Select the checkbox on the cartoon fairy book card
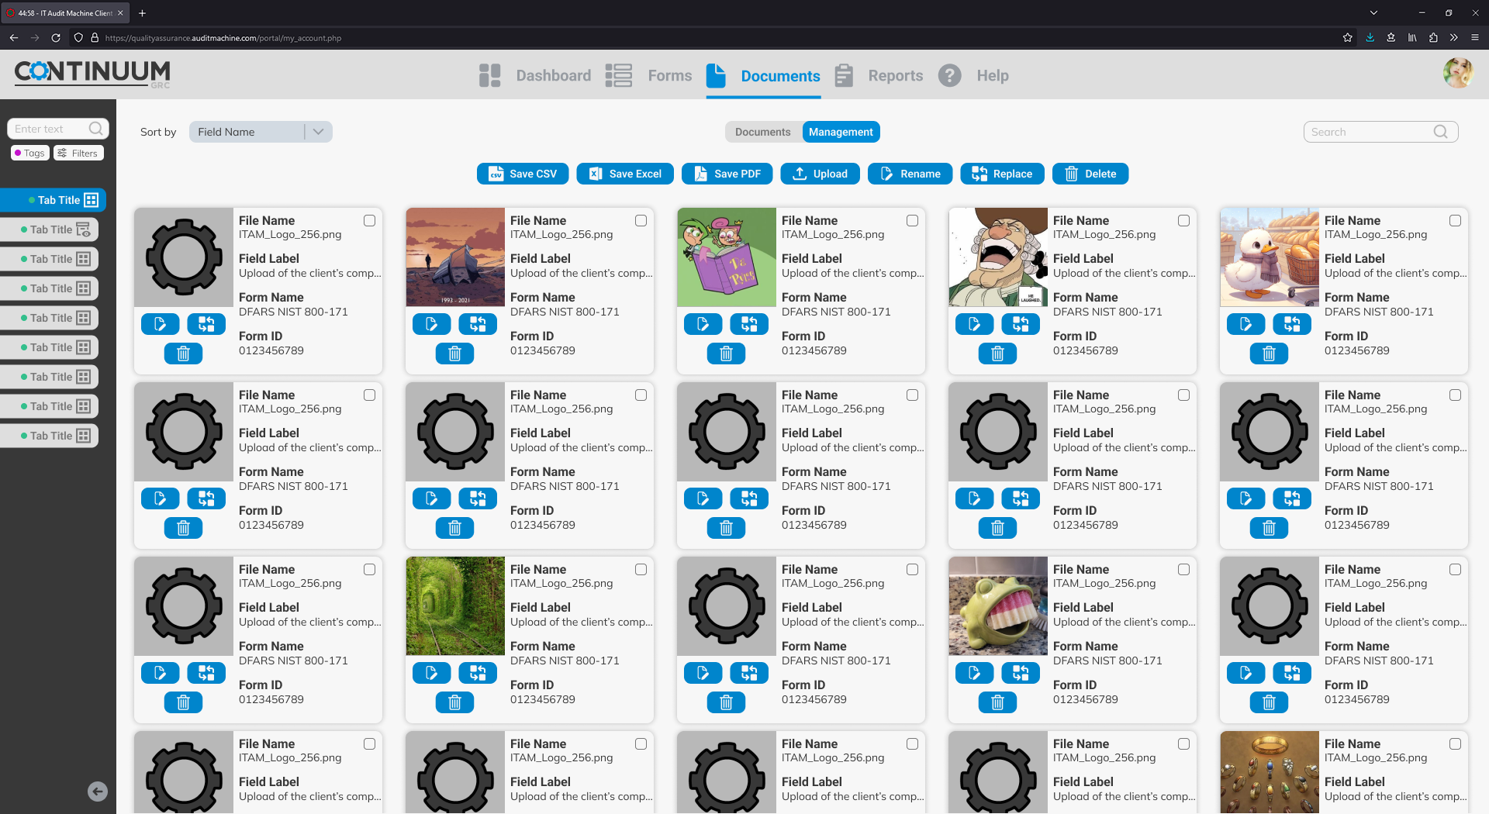The width and height of the screenshot is (1489, 814). pyautogui.click(x=913, y=221)
